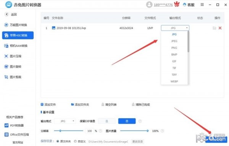Click the user avatar icon
The height and width of the screenshot is (146, 229).
pos(149,5)
